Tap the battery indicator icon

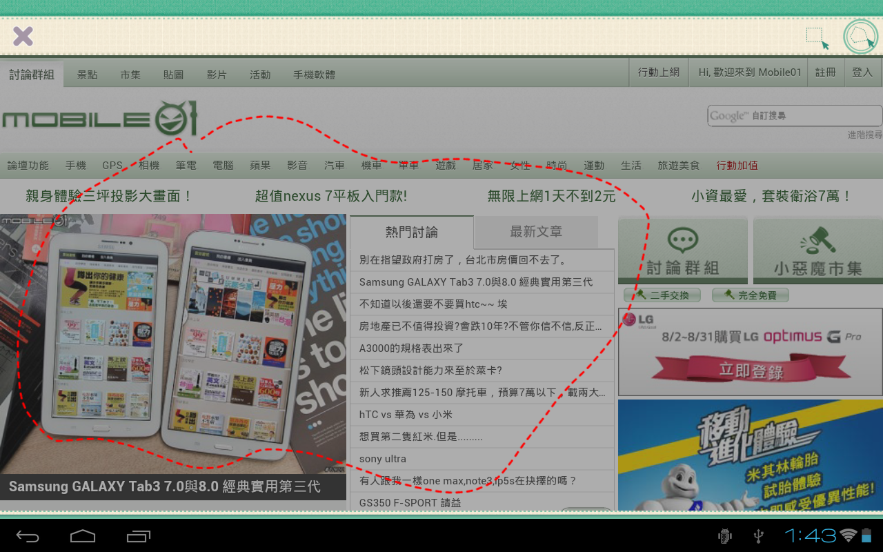(x=866, y=535)
